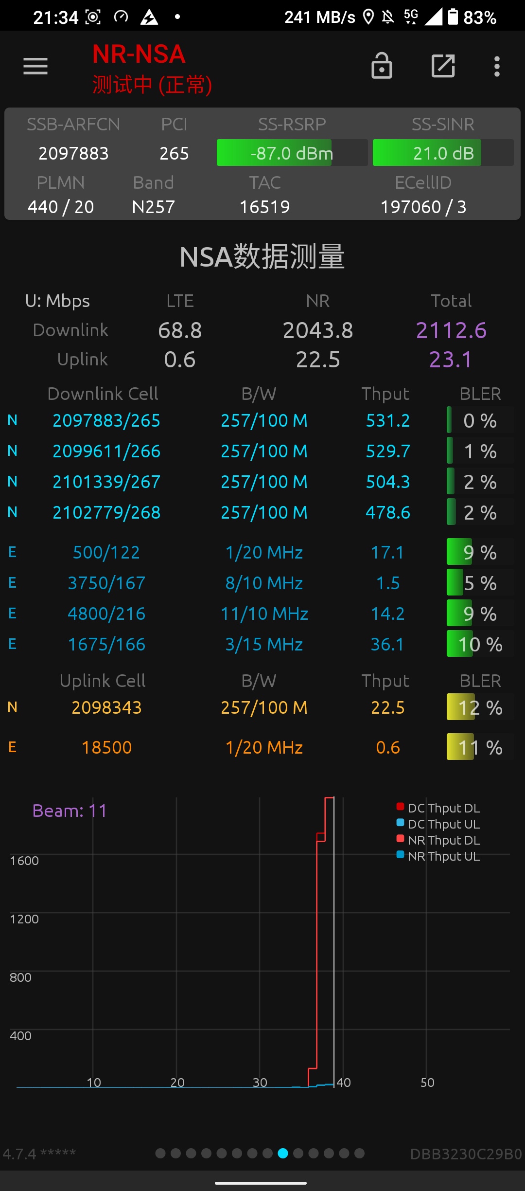This screenshot has height=1191, width=525.
Task: Tap the LTE downlink value 68.8
Action: coord(180,330)
